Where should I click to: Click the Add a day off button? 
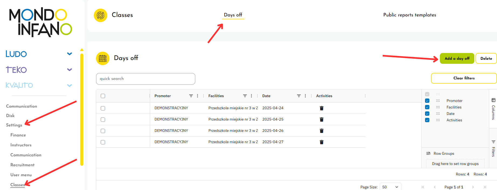[457, 58]
